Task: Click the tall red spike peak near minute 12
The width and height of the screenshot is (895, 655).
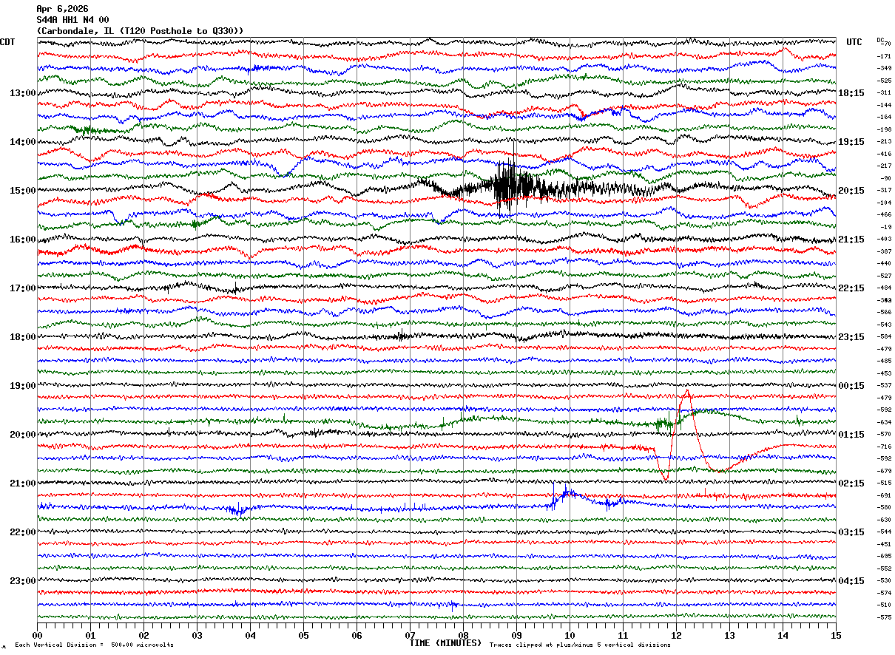Action: (x=687, y=392)
